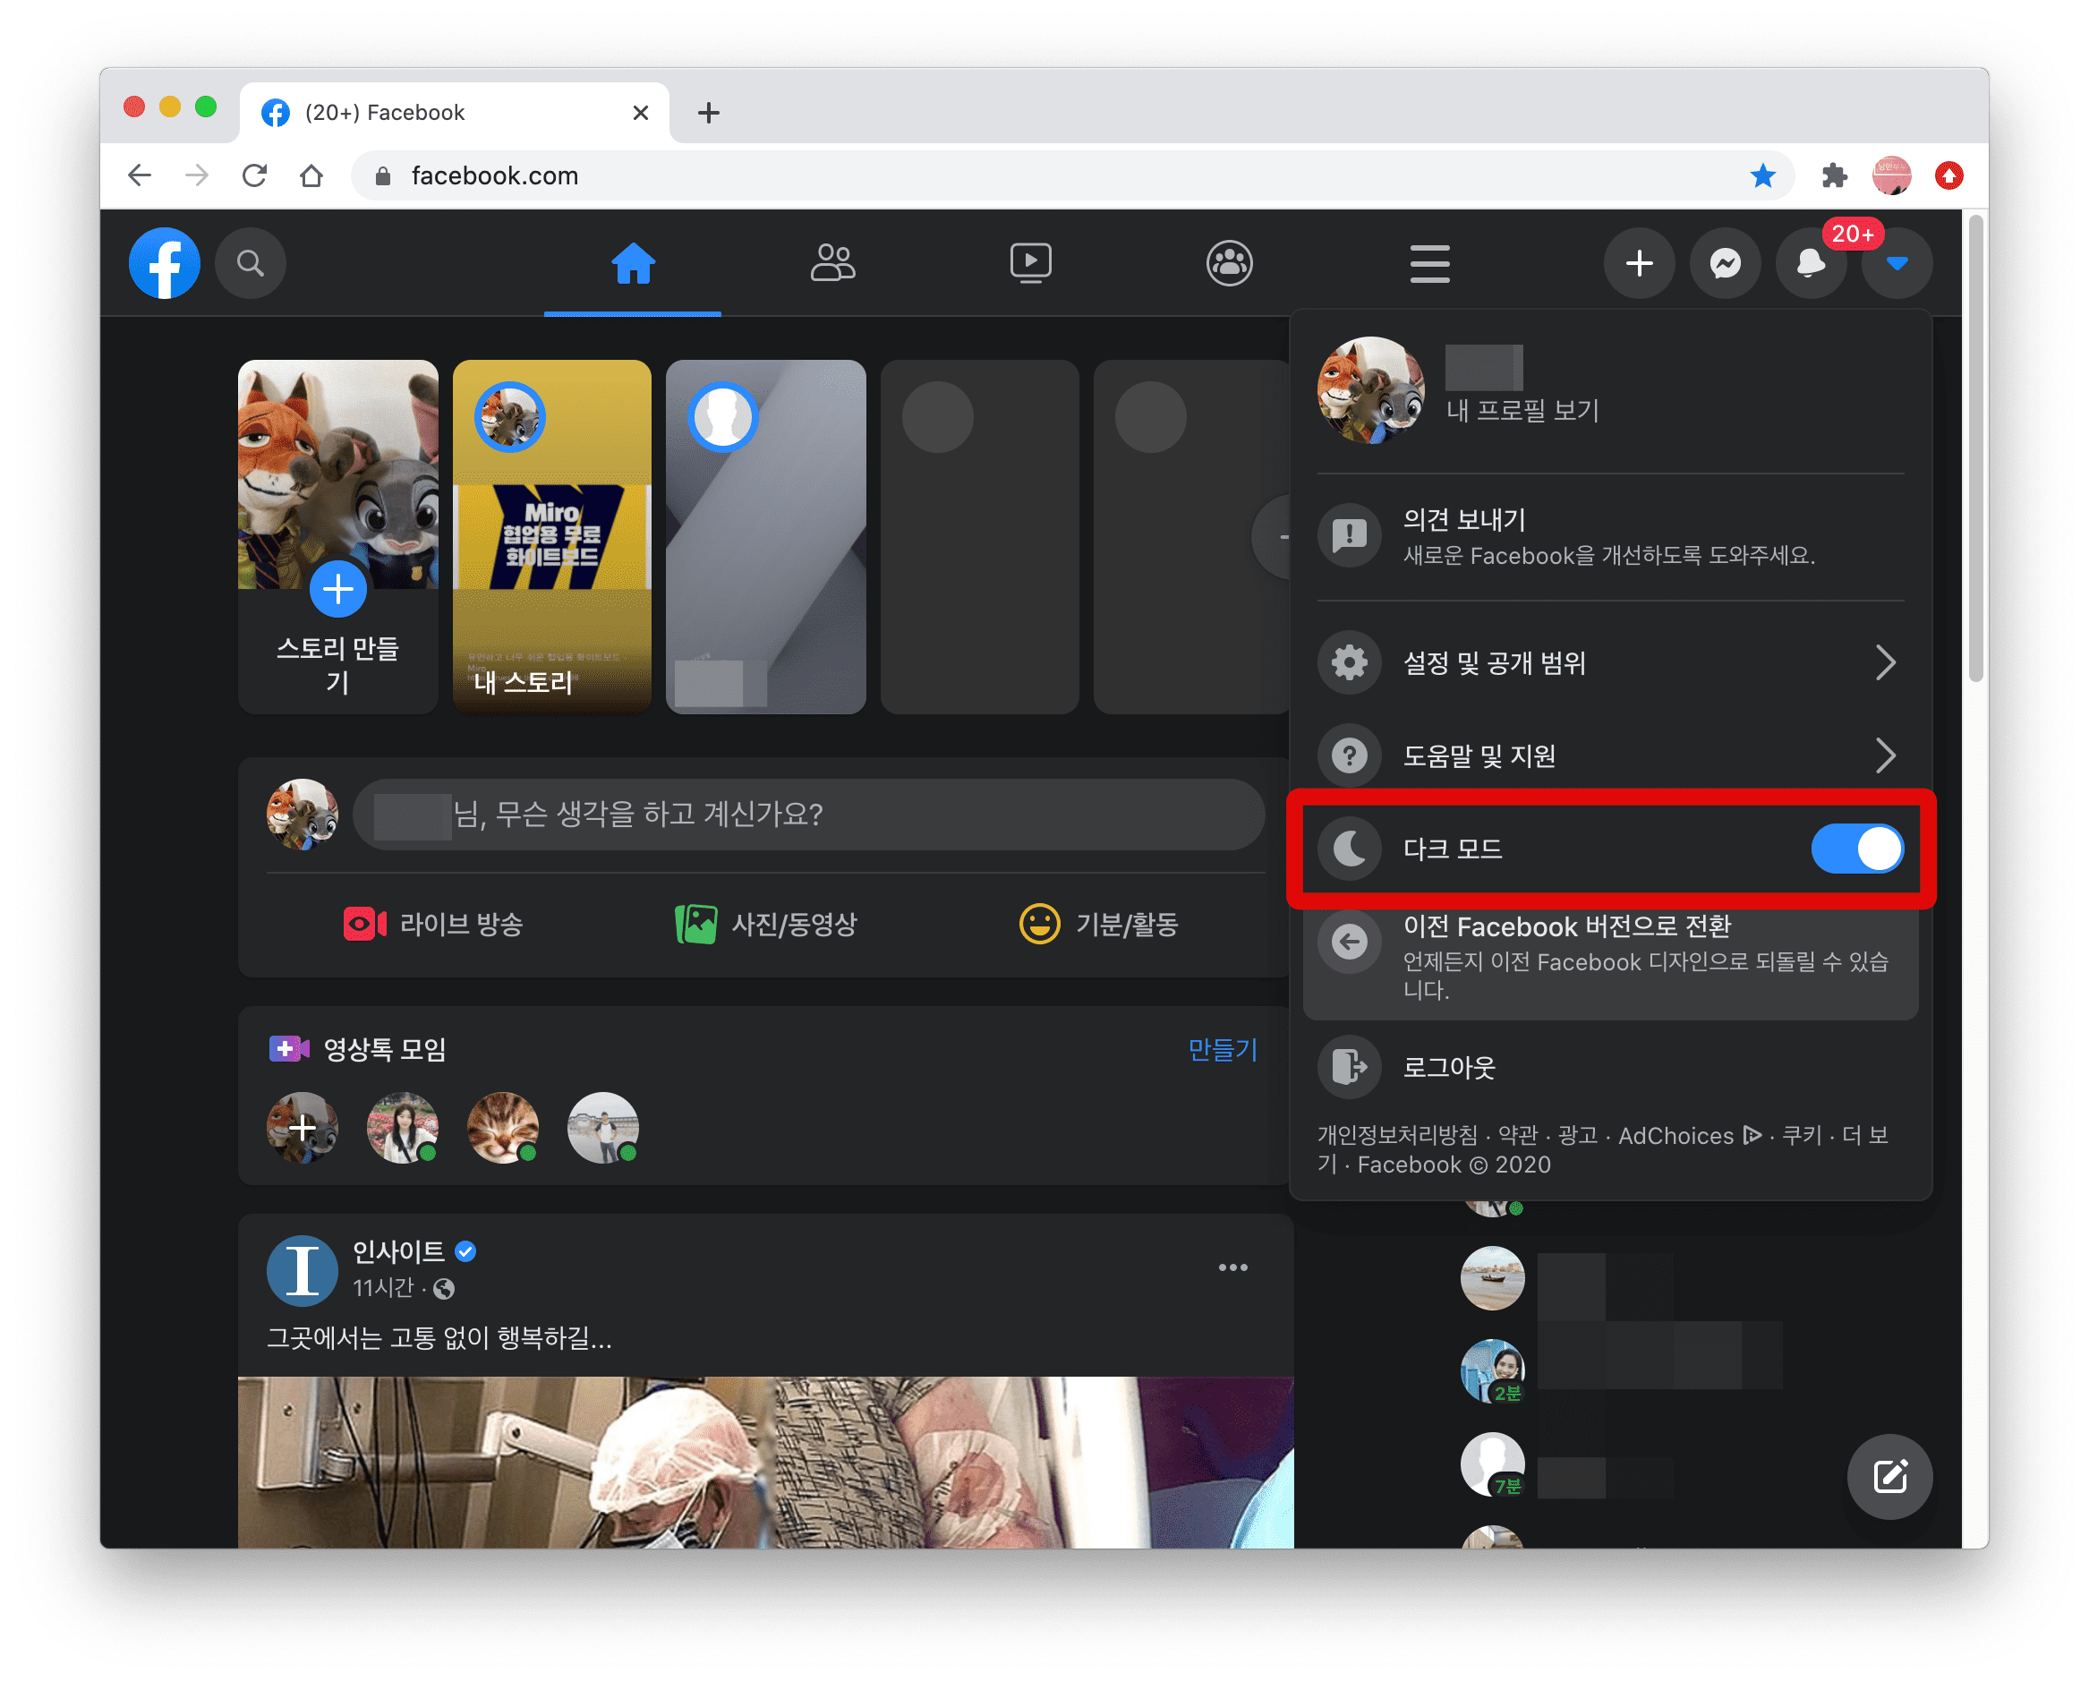Click the help question mark icon
Screen dimensions: 2089x1681
click(x=1349, y=755)
